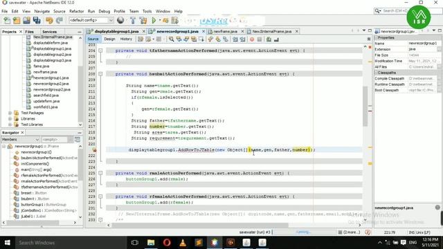Click the Clean and Build icon
This screenshot has width=443, height=249.
[143, 20]
